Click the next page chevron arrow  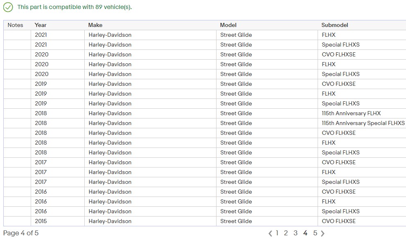pos(323,233)
